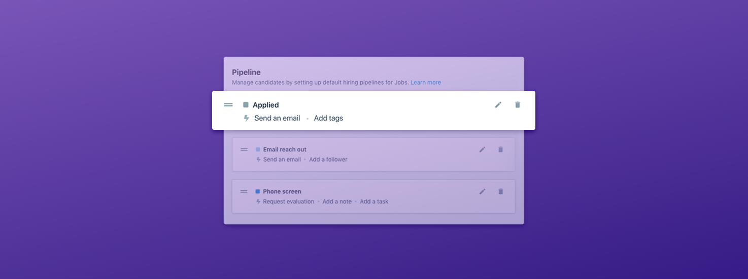The image size is (748, 279).
Task: Click the Add a follower action
Action: [328, 159]
